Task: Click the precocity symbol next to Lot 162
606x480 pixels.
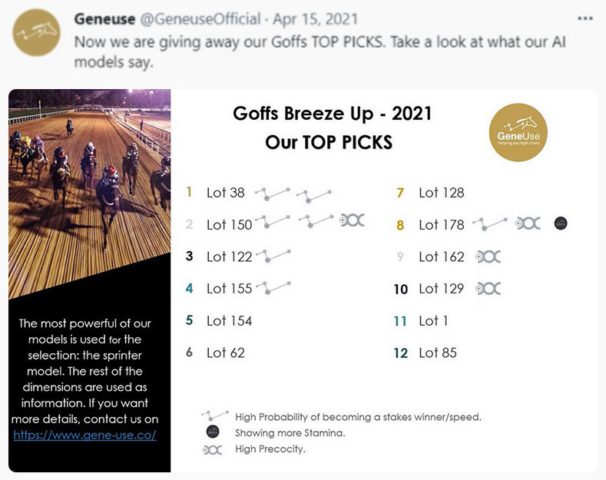Action: (488, 257)
